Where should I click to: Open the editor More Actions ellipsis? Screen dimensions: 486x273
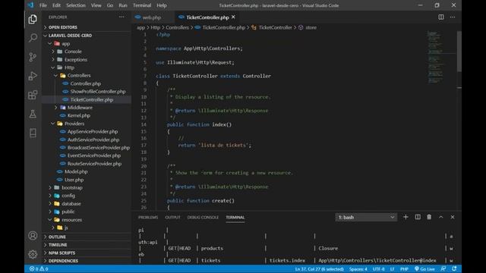coord(453,17)
